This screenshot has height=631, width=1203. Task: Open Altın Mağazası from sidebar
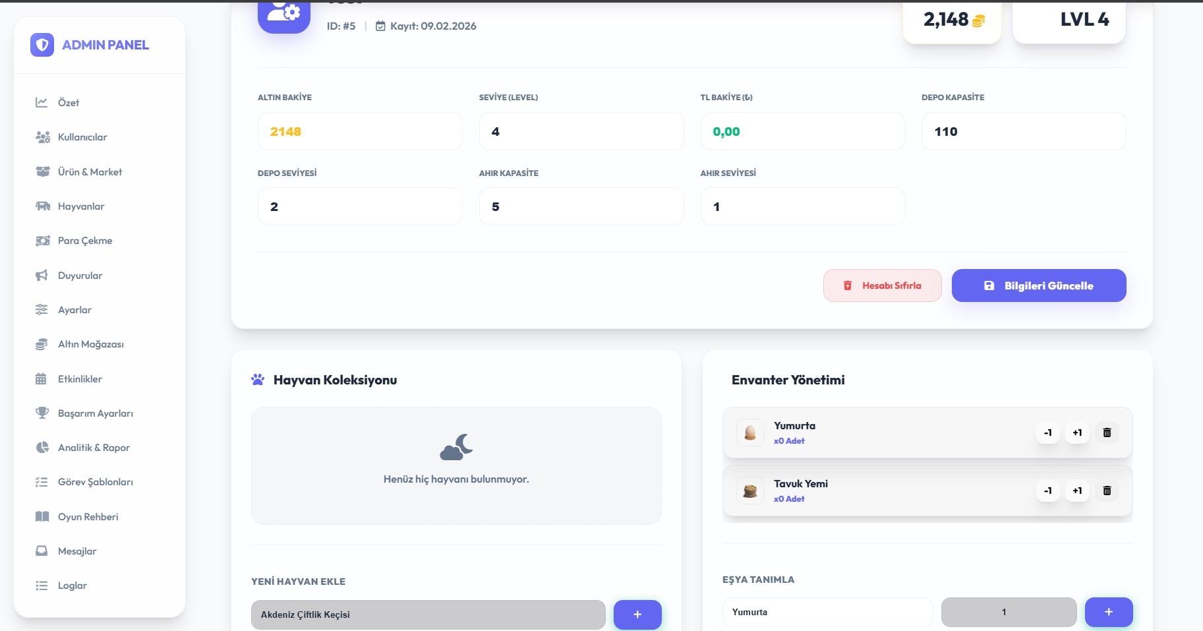pyautogui.click(x=91, y=344)
